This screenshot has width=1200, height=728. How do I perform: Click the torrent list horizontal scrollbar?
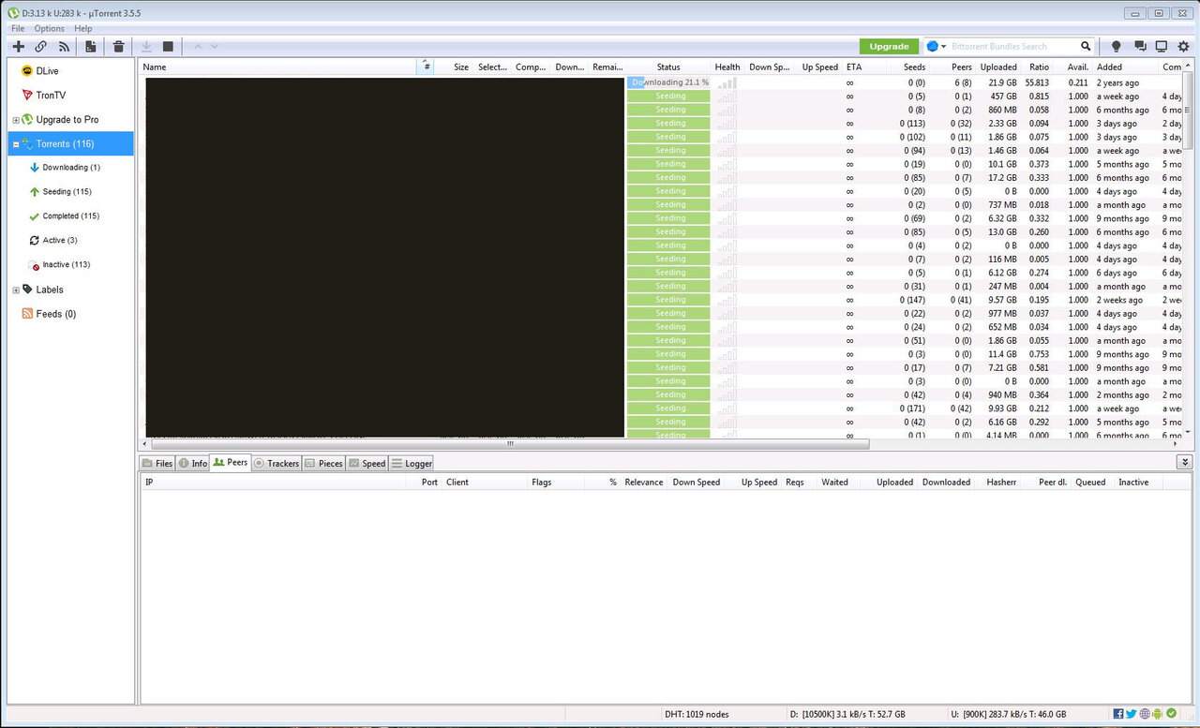click(511, 444)
